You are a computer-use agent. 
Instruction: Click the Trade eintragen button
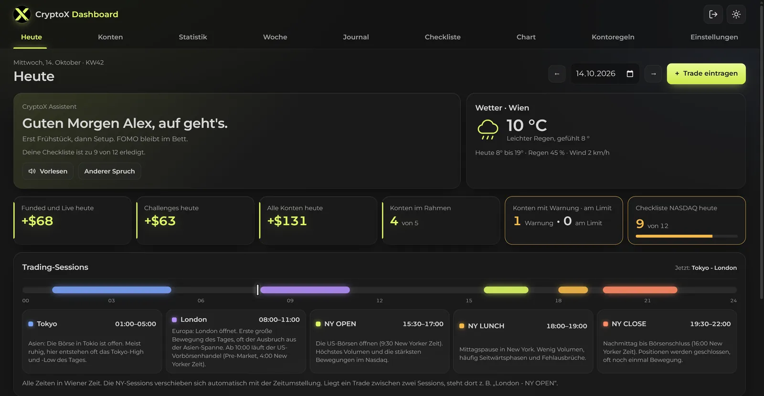coord(706,73)
